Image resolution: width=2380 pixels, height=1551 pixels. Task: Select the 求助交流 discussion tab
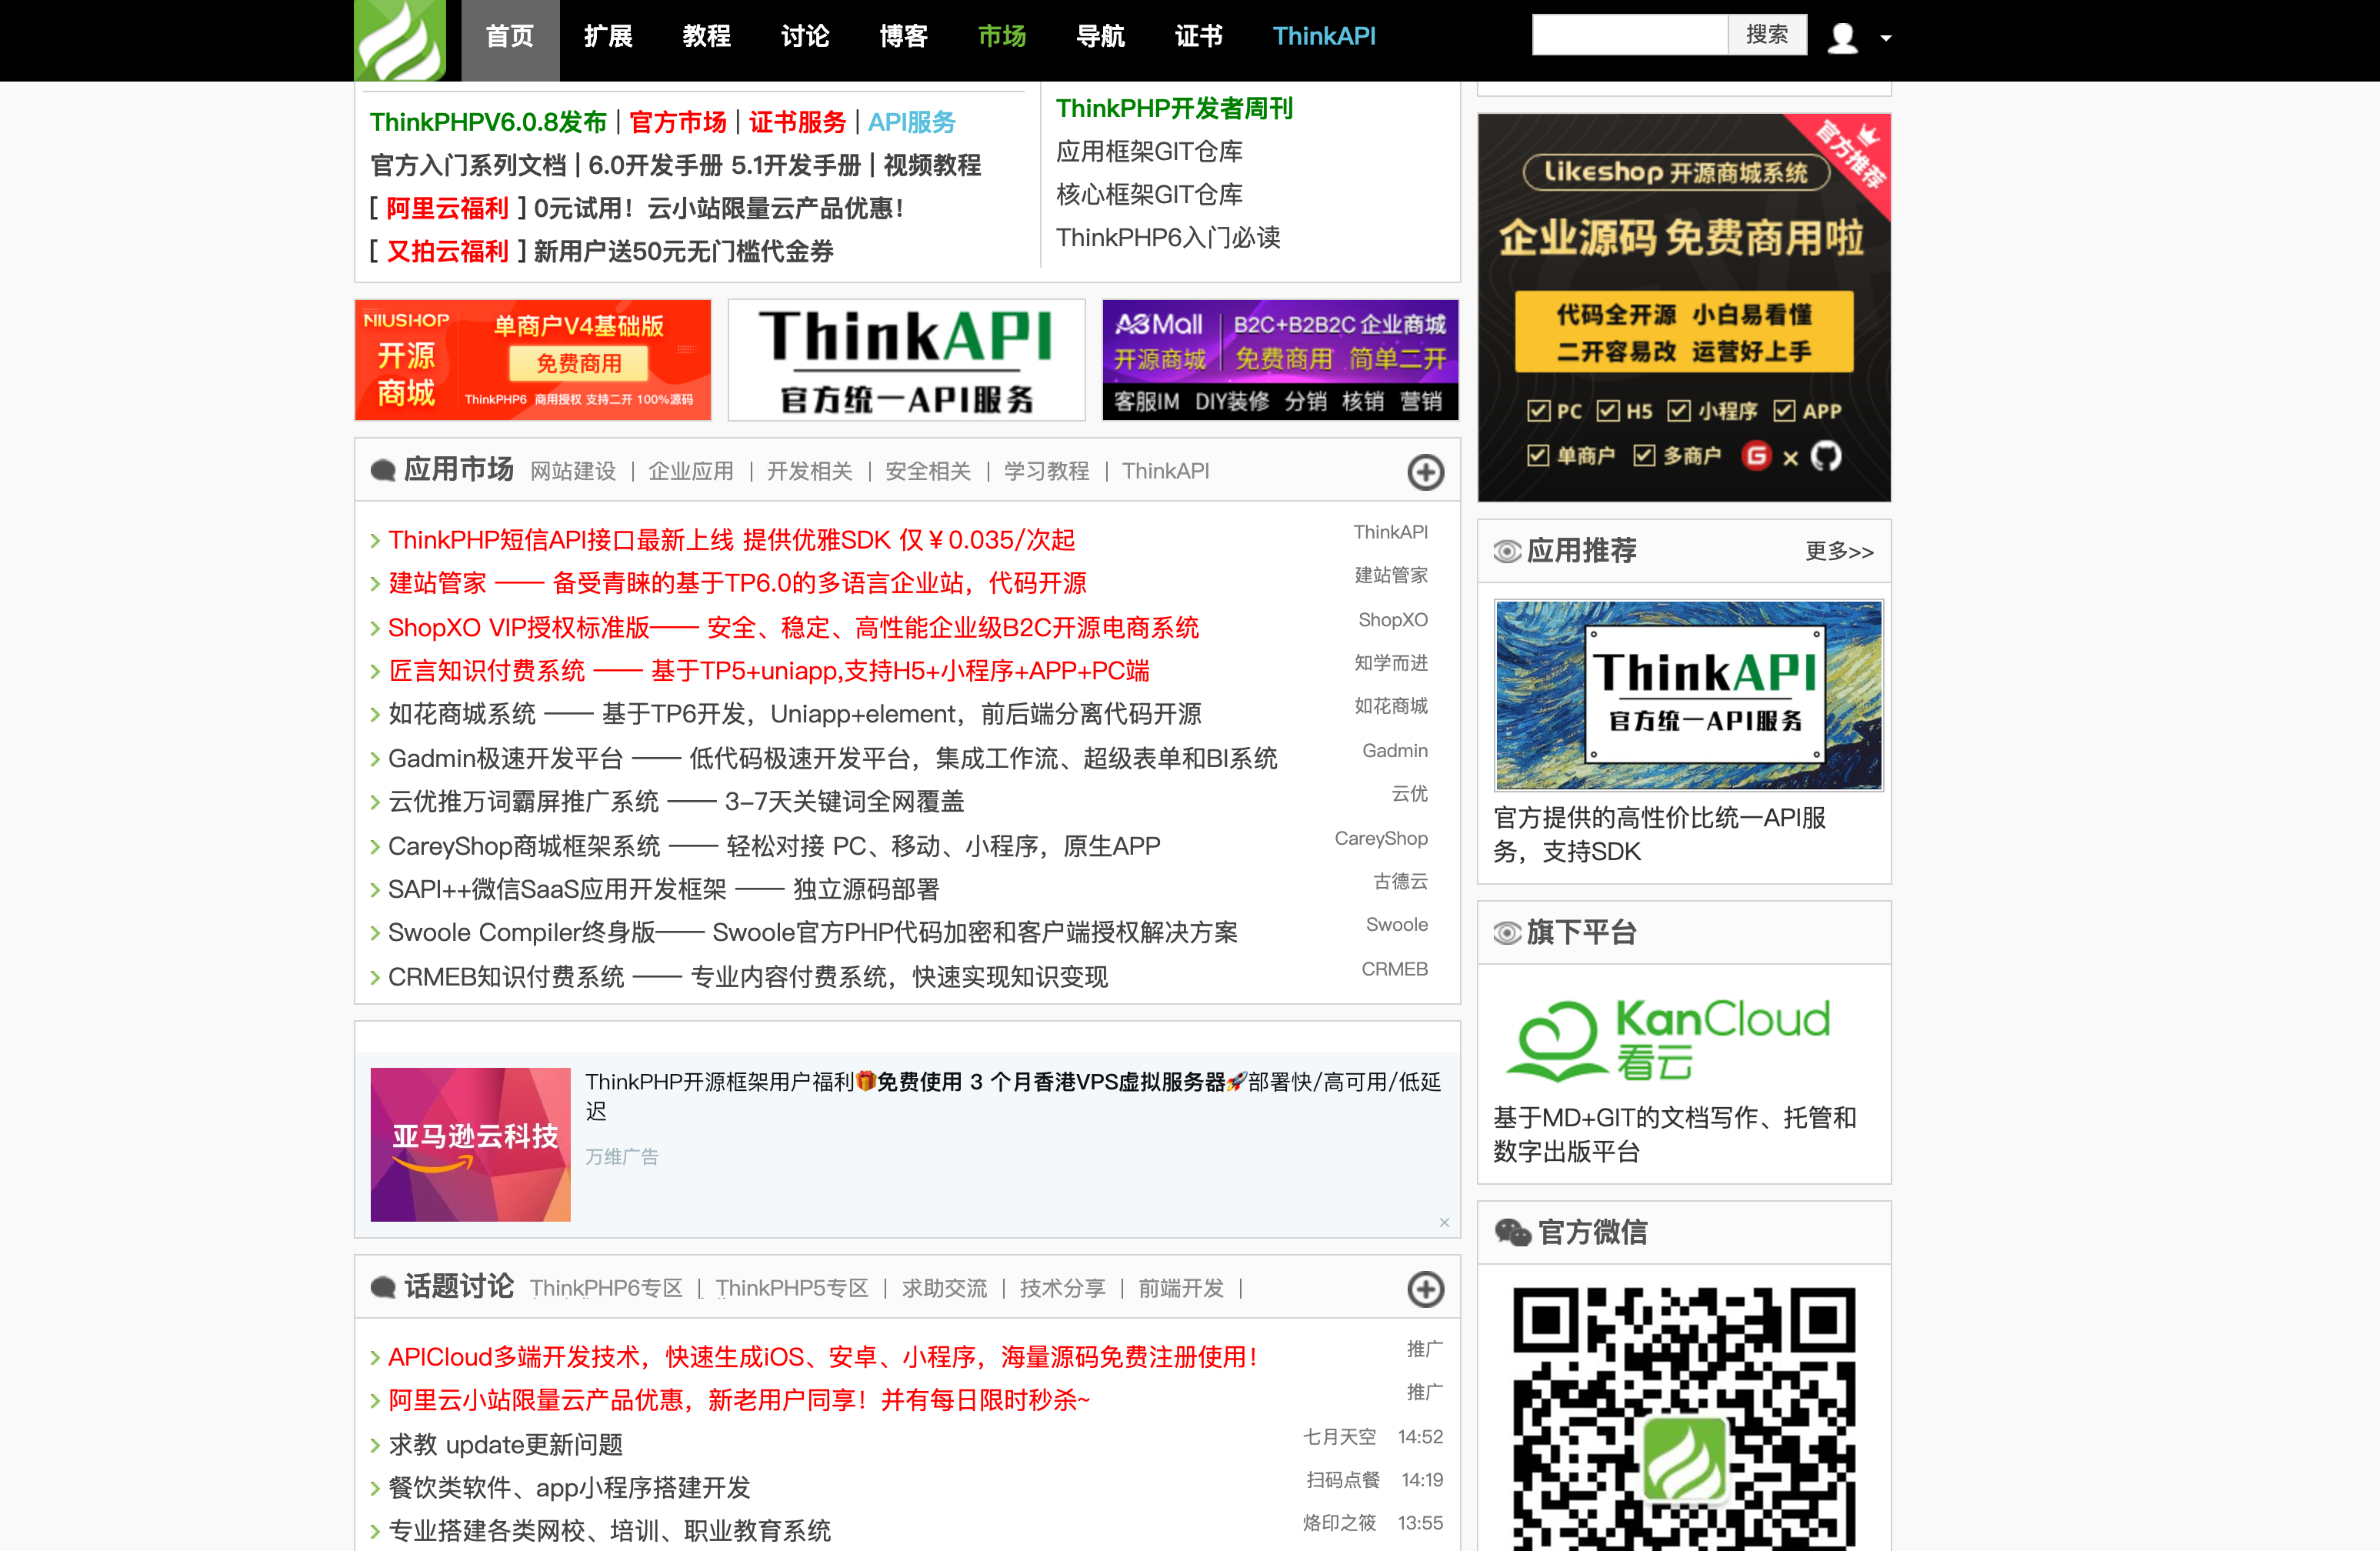944,1288
